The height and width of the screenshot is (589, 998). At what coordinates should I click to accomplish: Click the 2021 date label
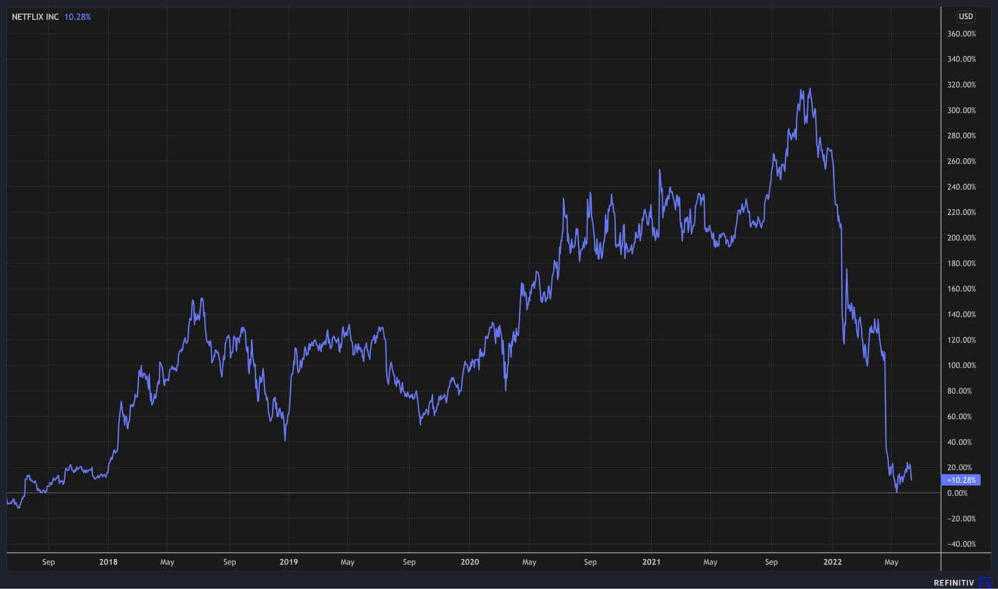(x=651, y=562)
